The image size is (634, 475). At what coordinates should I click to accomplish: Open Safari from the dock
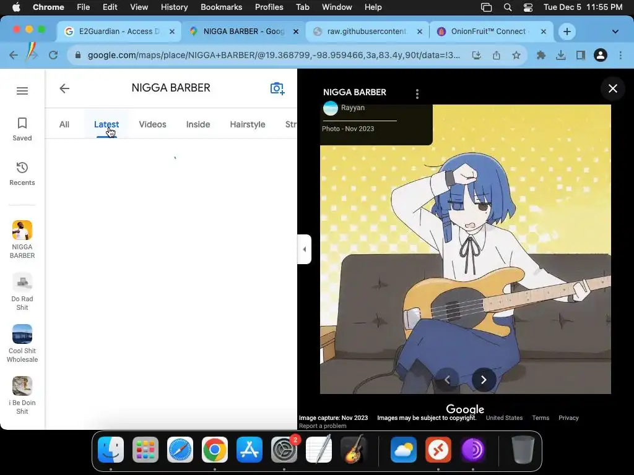(x=180, y=450)
